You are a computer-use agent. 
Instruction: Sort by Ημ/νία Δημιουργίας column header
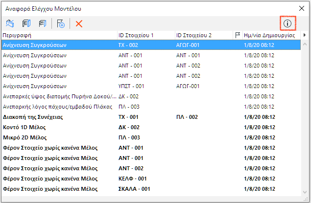coord(271,35)
